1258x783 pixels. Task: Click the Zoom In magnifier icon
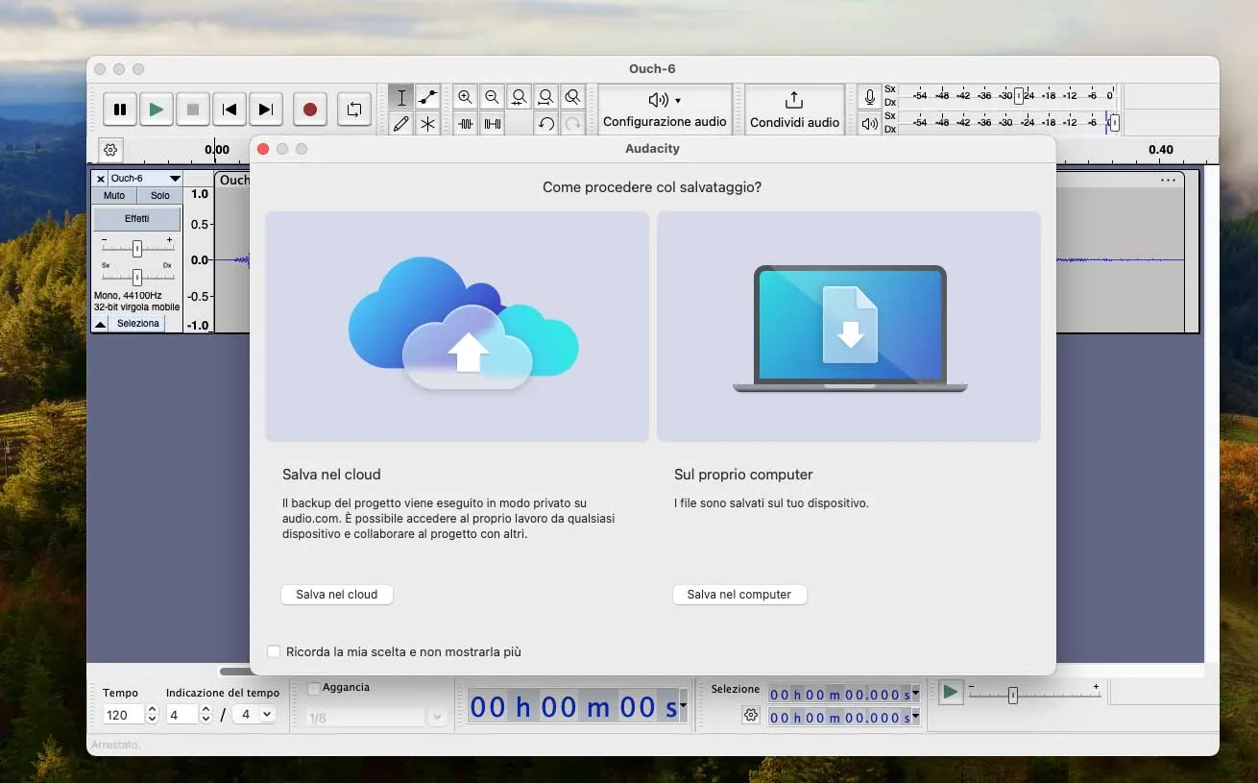pos(466,97)
